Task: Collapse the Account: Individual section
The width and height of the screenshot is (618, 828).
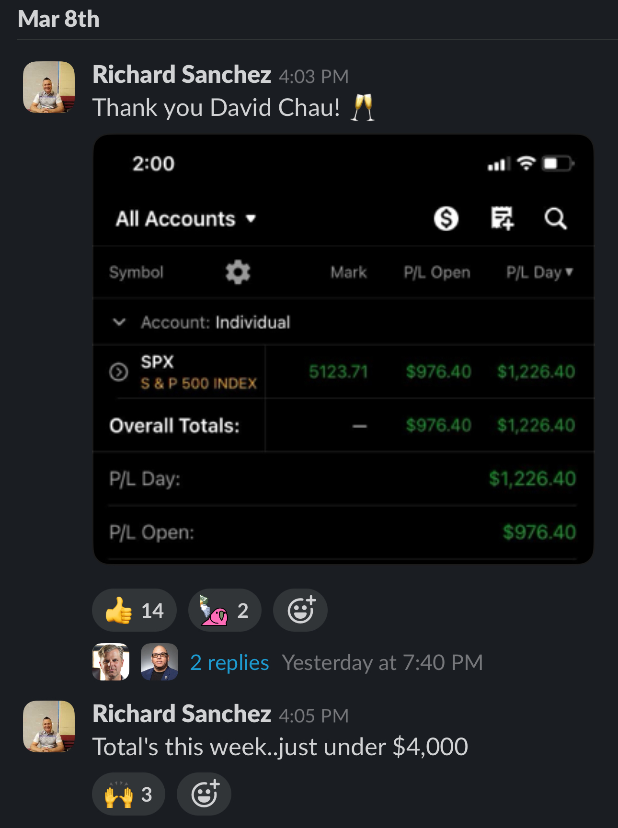Action: [x=119, y=322]
